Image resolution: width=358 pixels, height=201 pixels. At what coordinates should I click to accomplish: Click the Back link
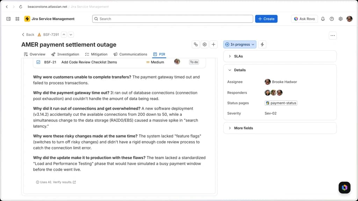[x=28, y=35]
